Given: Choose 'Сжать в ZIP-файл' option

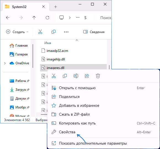Looking at the screenshot, I should (103, 114).
